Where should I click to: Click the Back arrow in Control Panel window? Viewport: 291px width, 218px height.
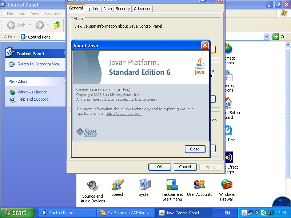[x=11, y=25]
